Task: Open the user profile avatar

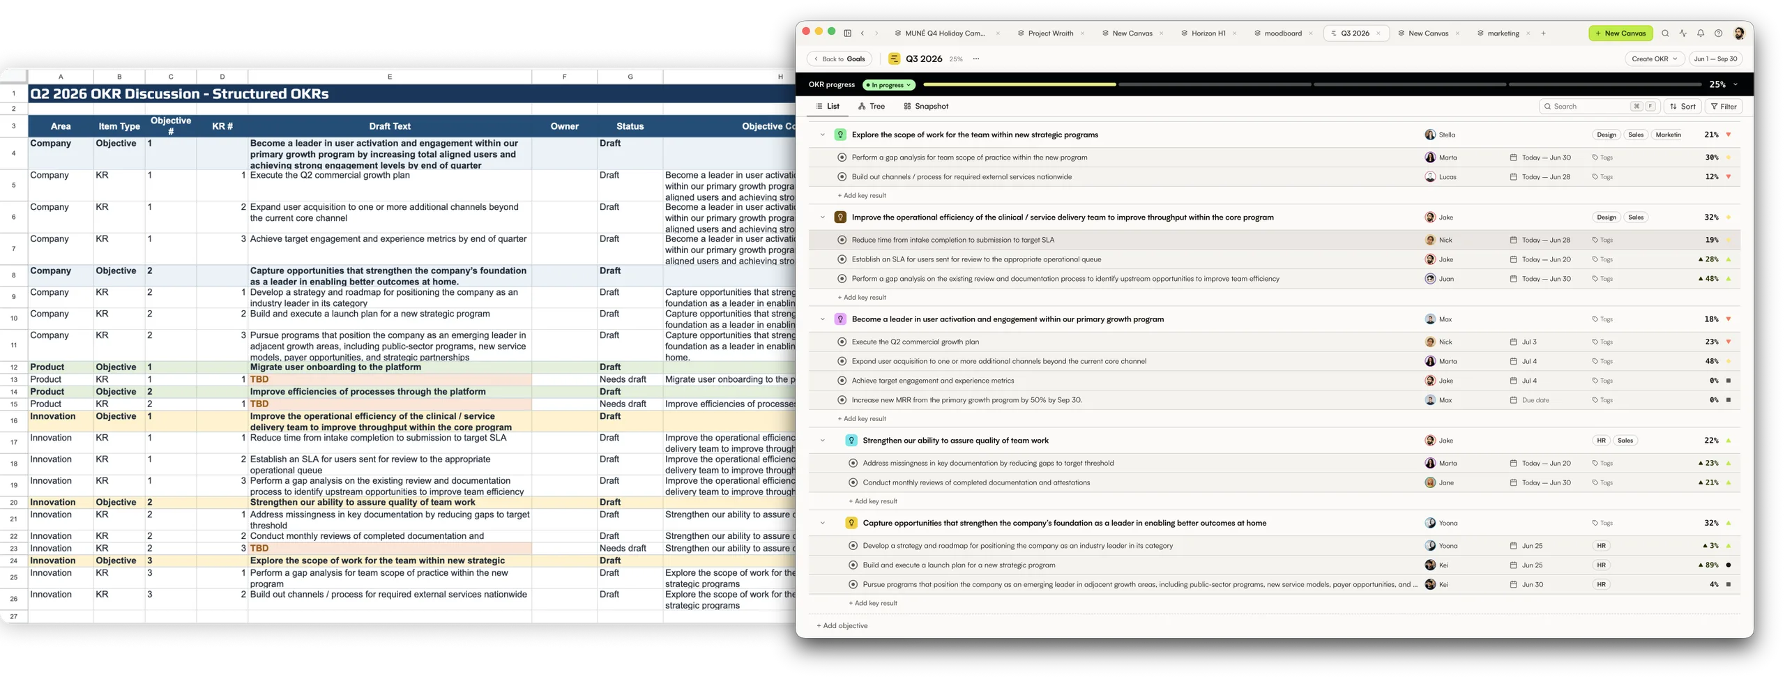Action: pos(1739,33)
